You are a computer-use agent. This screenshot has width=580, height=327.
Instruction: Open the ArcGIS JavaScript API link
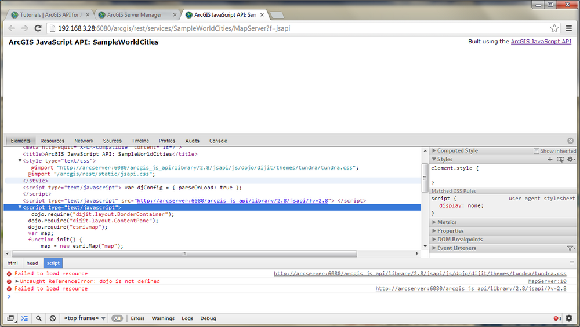541,42
